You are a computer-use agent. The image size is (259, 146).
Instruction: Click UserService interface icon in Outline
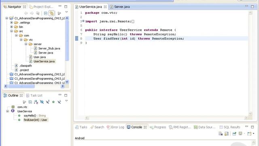tap(13, 111)
